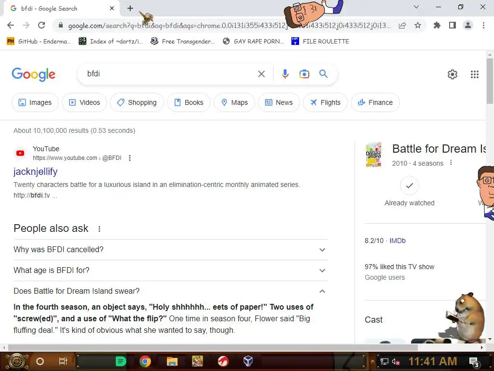Open Chrome three-dot menu
This screenshot has width=494, height=371.
click(x=483, y=25)
